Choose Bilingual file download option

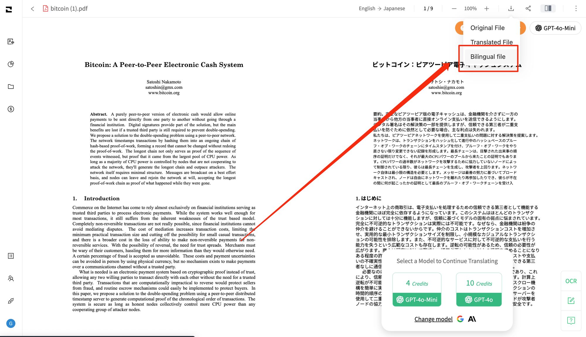click(488, 57)
